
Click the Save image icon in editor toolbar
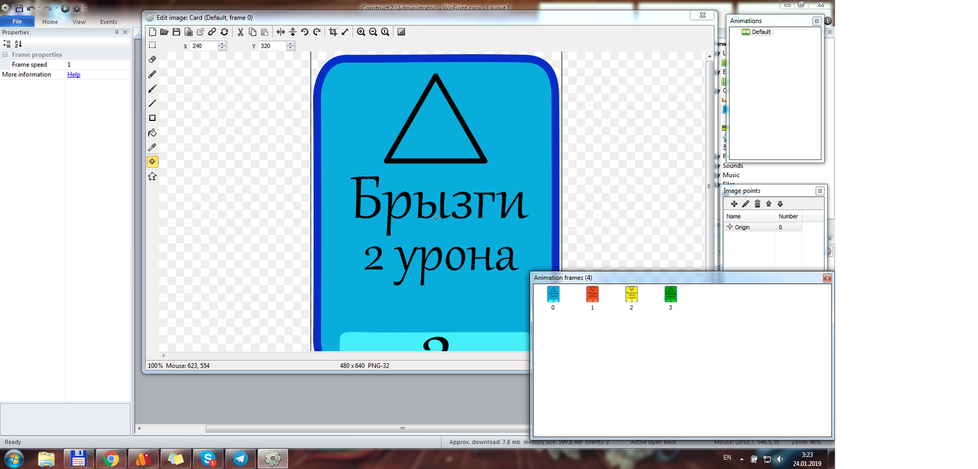176,32
